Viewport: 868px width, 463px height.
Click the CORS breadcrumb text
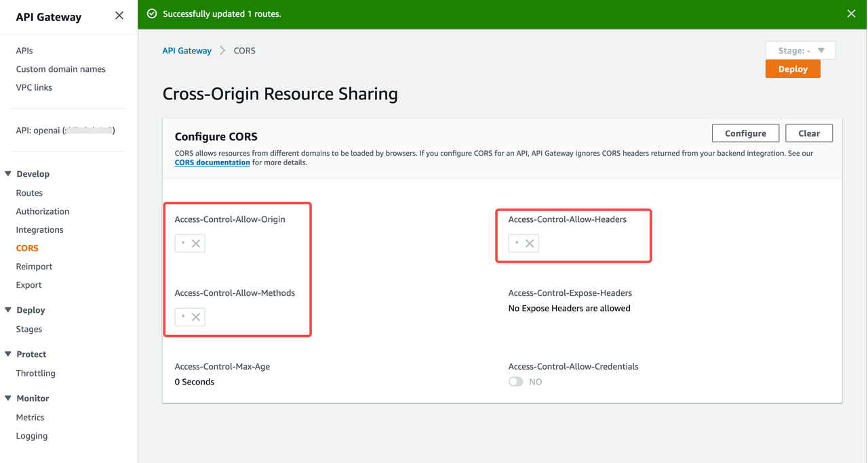point(245,51)
